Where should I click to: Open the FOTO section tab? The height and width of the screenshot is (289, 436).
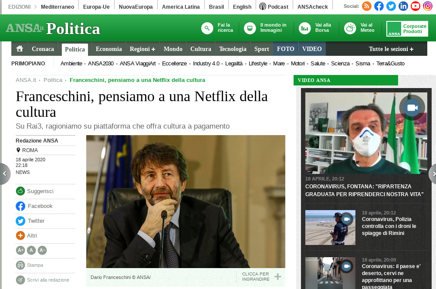pos(286,49)
